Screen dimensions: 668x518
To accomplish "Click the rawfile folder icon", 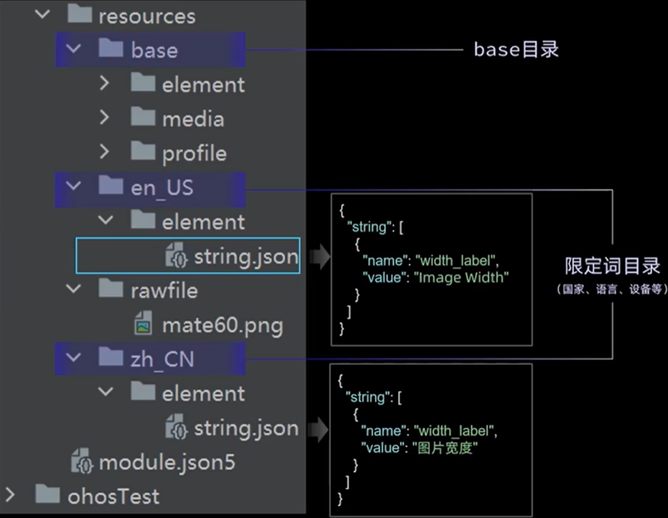I will tap(110, 289).
